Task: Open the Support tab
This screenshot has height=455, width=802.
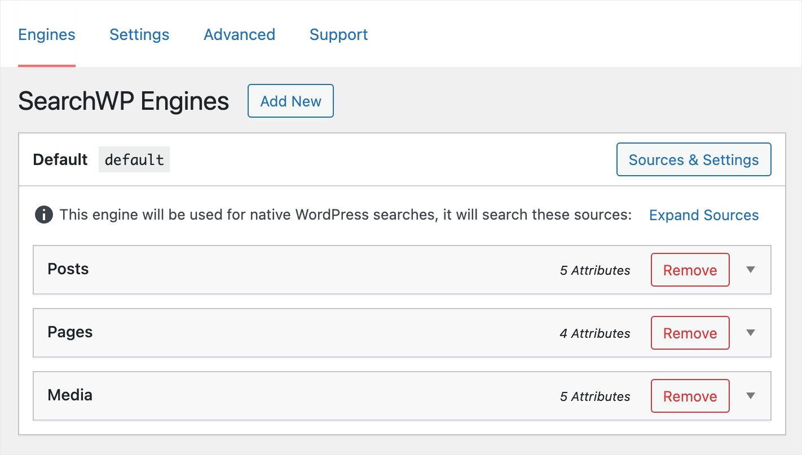Action: click(x=338, y=34)
